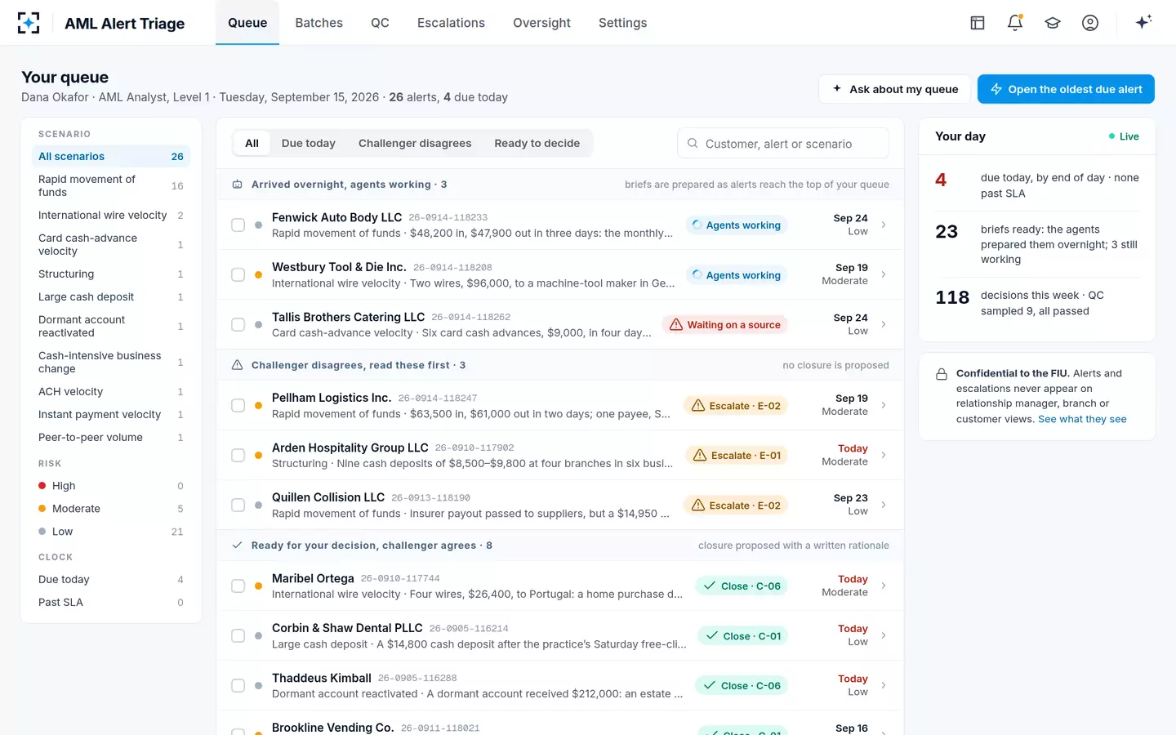Image resolution: width=1176 pixels, height=735 pixels.
Task: Filter by Structuring scenario
Action: (x=111, y=274)
